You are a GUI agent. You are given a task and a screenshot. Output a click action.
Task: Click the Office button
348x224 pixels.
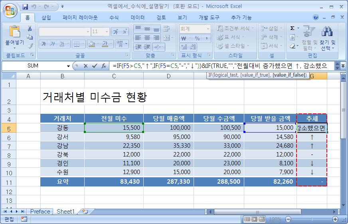[10, 10]
